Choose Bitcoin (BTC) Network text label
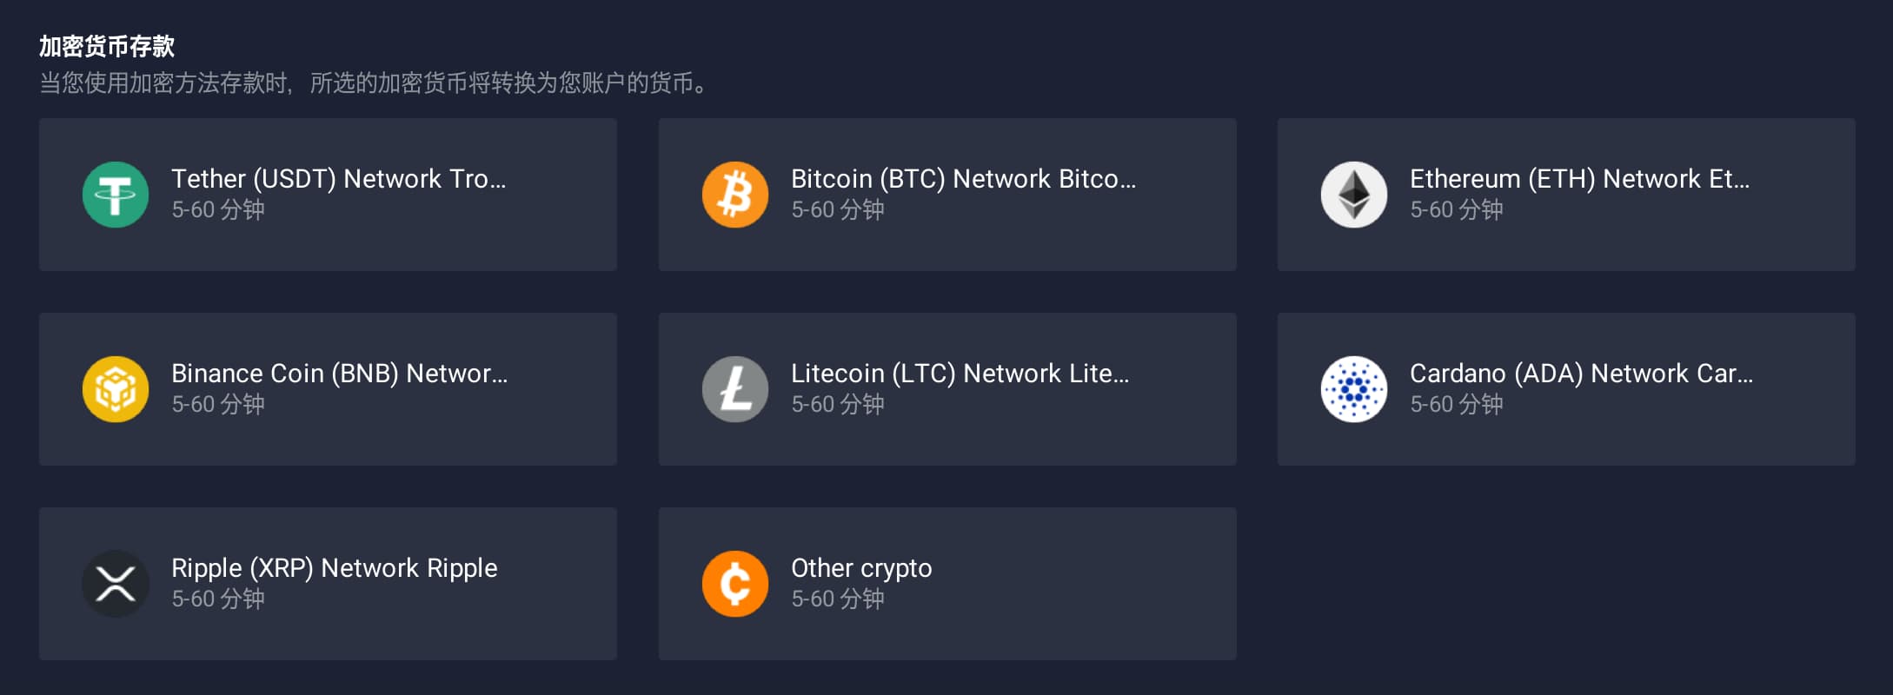The width and height of the screenshot is (1893, 695). [x=963, y=179]
